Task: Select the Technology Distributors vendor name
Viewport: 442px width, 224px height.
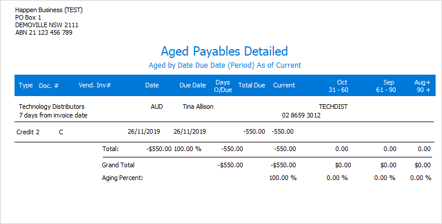Action: tap(52, 107)
